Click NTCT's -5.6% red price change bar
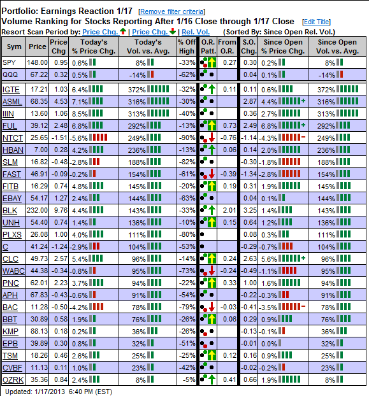The image size is (369, 396). click(x=98, y=138)
